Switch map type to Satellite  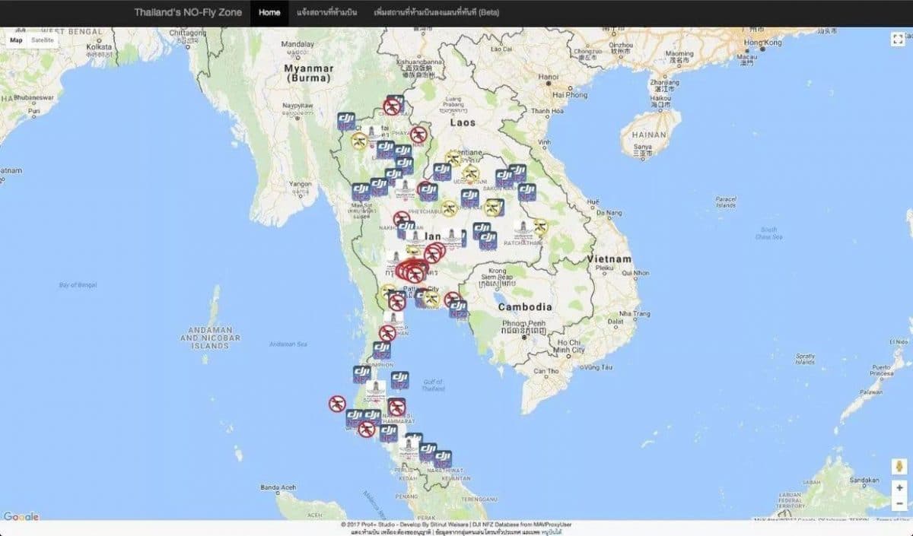(x=43, y=40)
